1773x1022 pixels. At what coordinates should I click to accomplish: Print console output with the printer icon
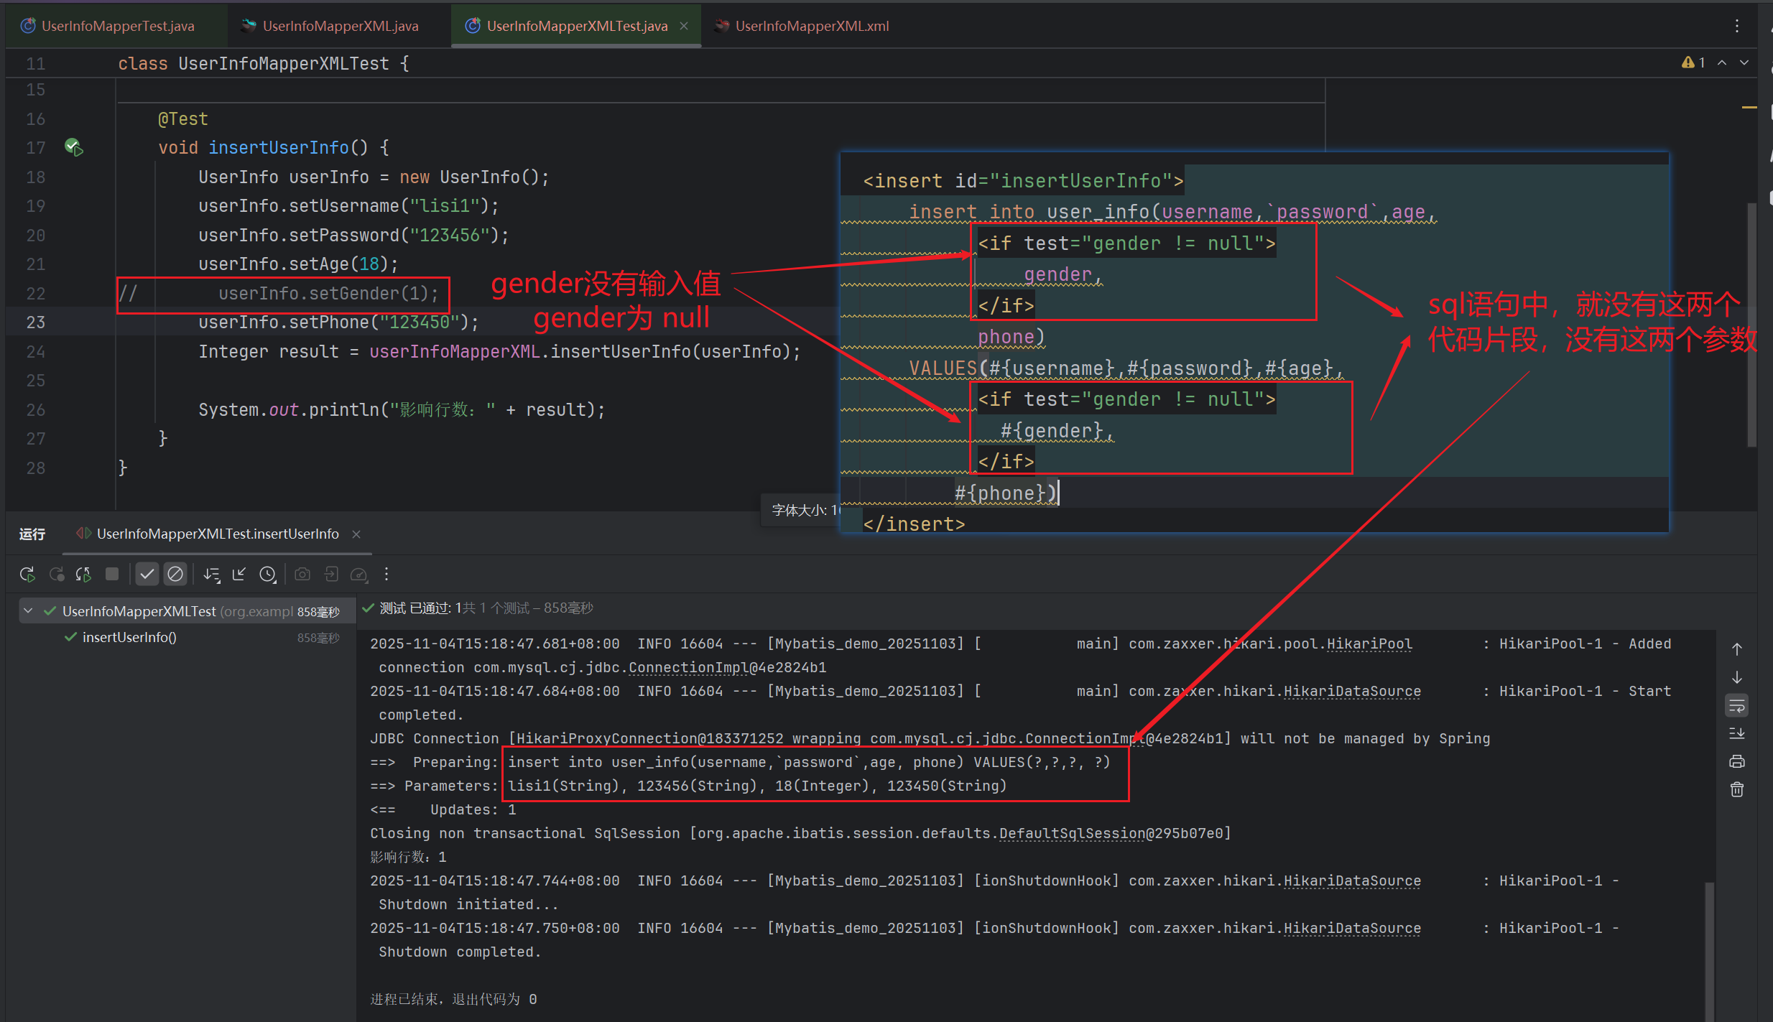pos(1737,762)
